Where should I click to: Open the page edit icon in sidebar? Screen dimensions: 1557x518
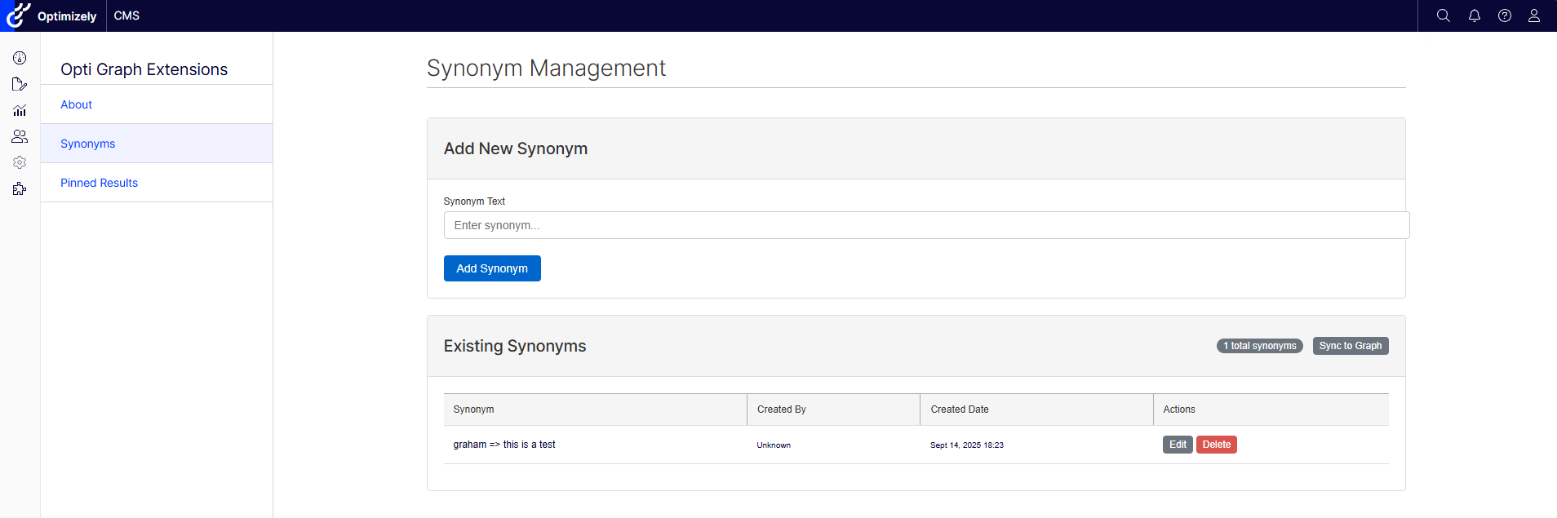20,84
